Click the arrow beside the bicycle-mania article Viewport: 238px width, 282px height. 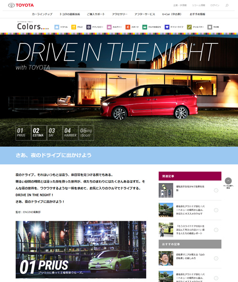tap(216, 259)
